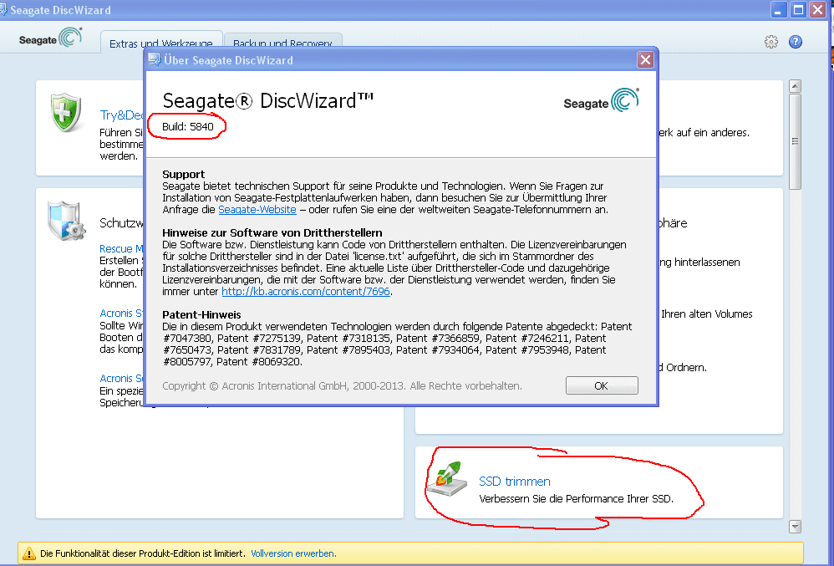Open the Try&Decide link

pos(122,115)
